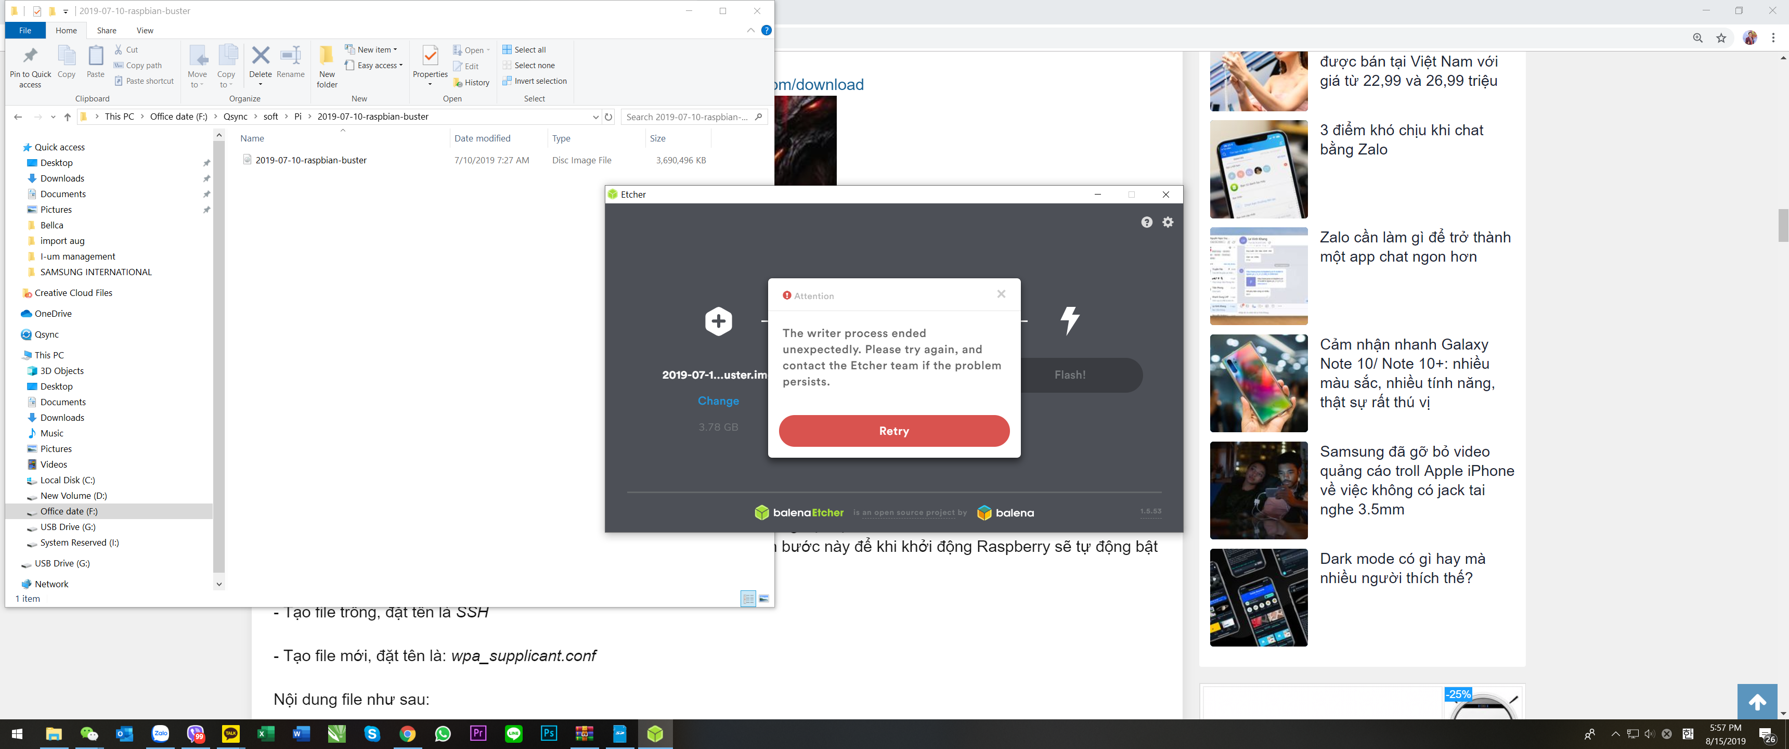This screenshot has height=749, width=1789.
Task: Click Select all in ribbon
Action: (x=524, y=50)
